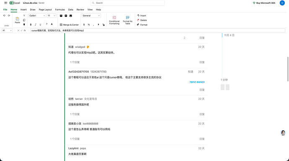Click the floating avatar icon at the right edge
Image resolution: width=289 pixels, height=161 pixels.
point(283,132)
